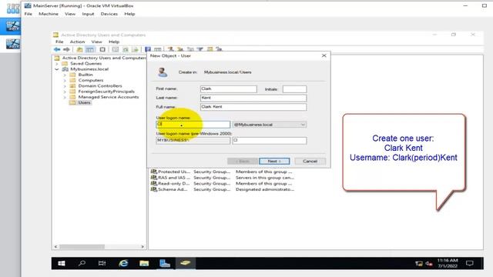Viewport: 493px width, 277px height.
Task: Click the tree pane scrollbar right arrow
Action: click(143, 246)
